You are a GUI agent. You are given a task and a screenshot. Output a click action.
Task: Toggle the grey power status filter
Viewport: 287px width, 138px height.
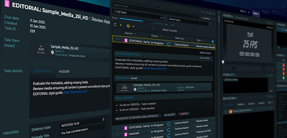[x=152, y=29]
